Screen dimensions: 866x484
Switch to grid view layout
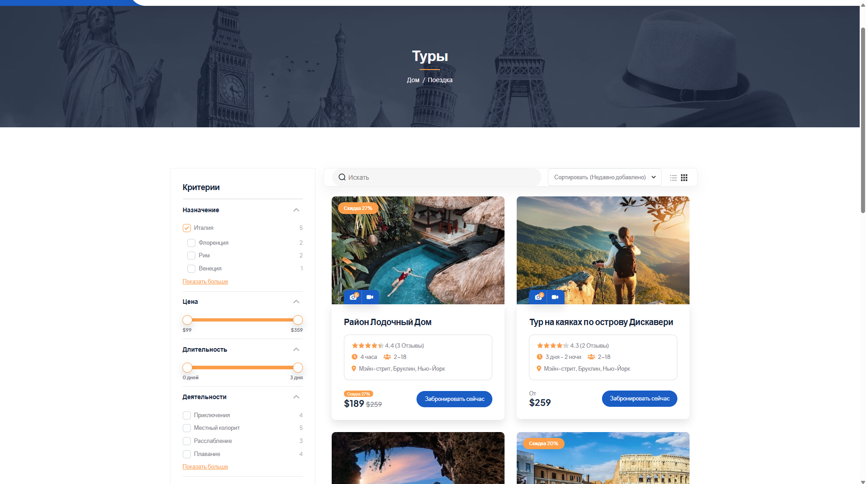tap(684, 178)
